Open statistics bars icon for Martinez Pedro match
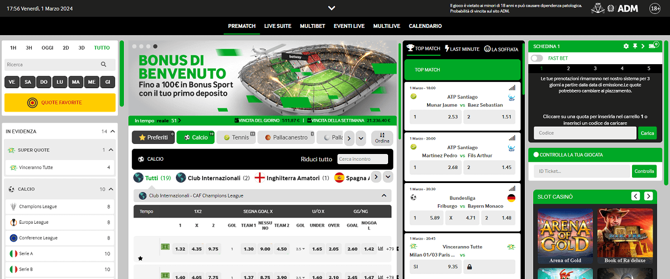The height and width of the screenshot is (279, 670). point(512,138)
